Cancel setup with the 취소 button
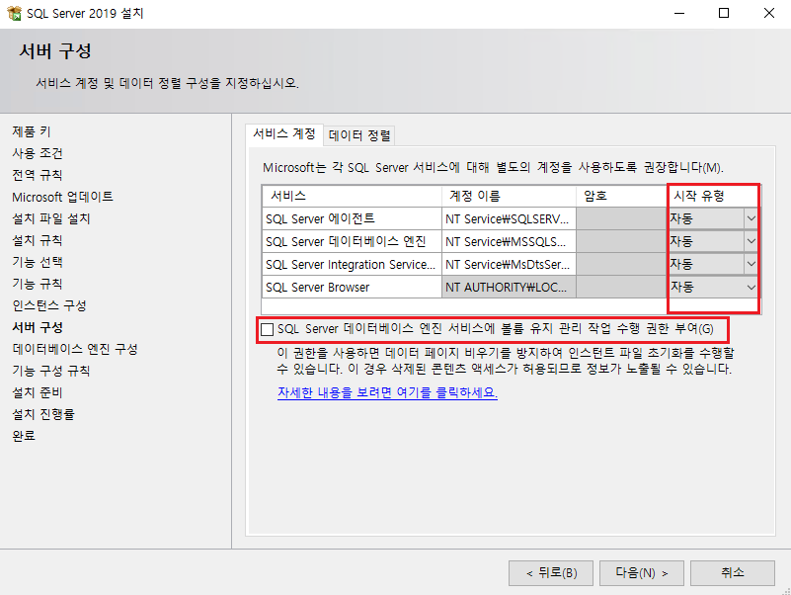This screenshot has width=791, height=595. click(x=733, y=573)
